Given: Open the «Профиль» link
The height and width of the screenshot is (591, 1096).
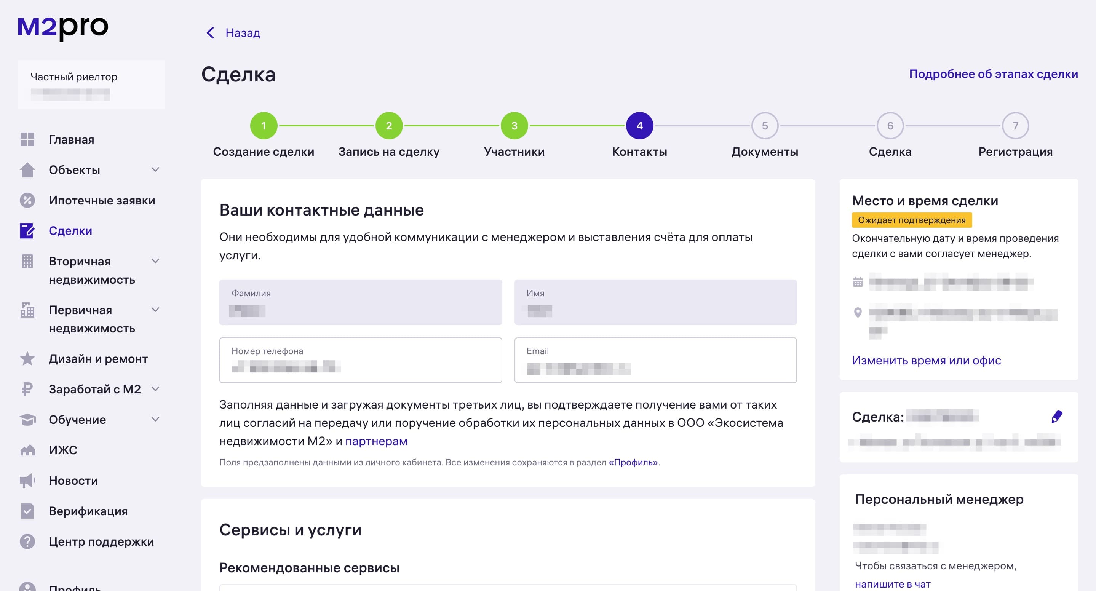Looking at the screenshot, I should (633, 462).
